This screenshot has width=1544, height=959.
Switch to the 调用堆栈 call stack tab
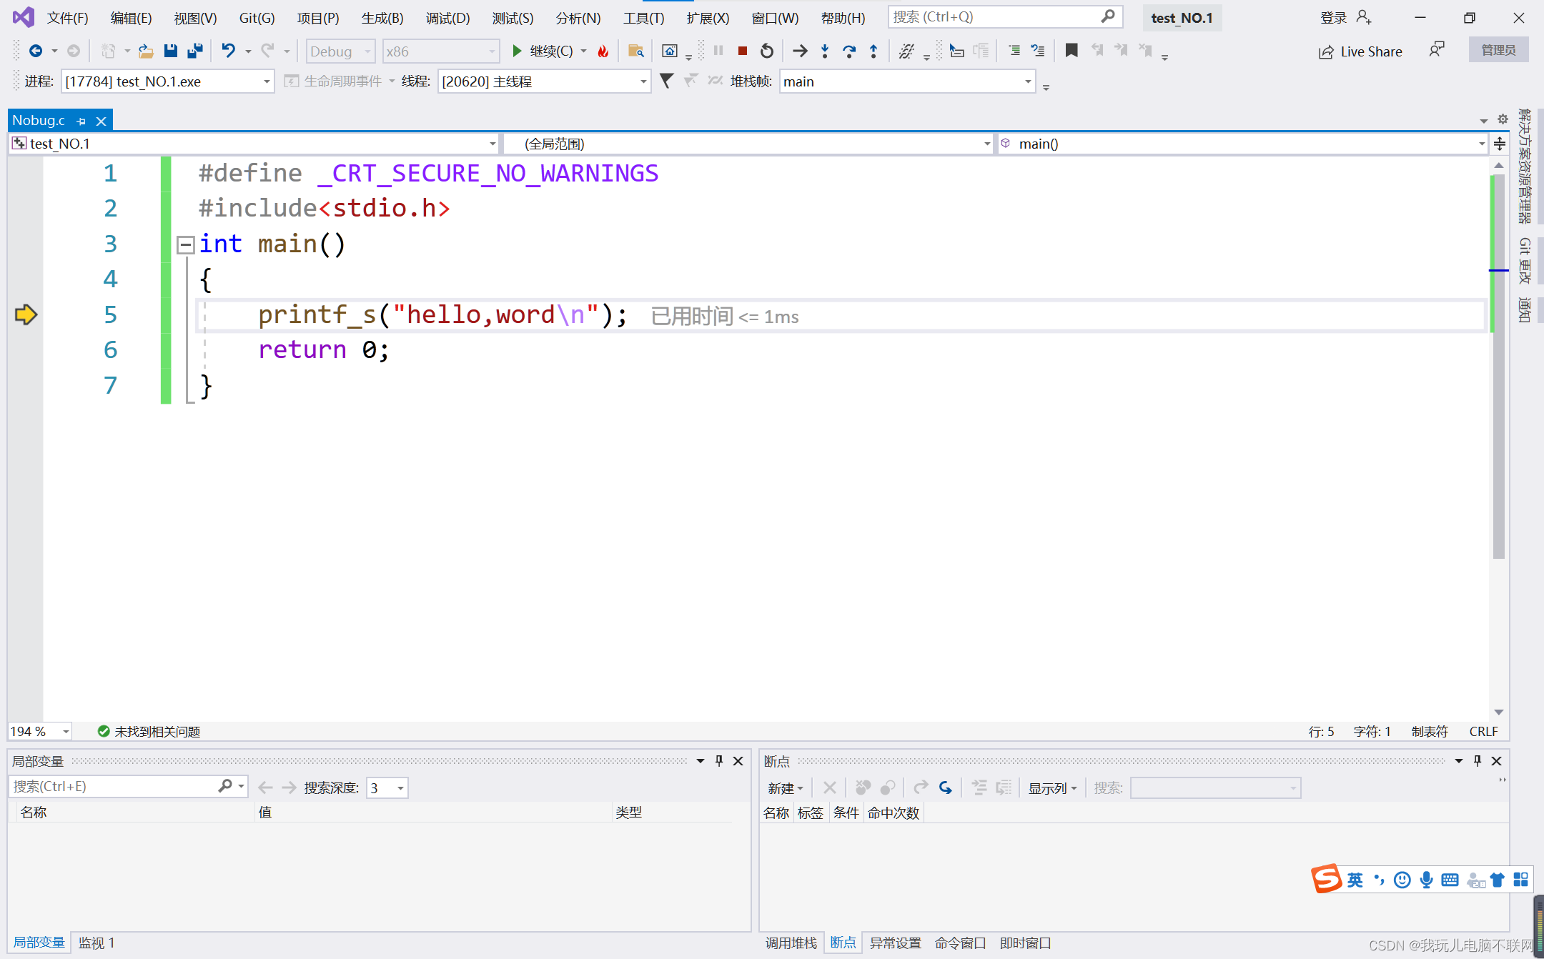coord(791,943)
